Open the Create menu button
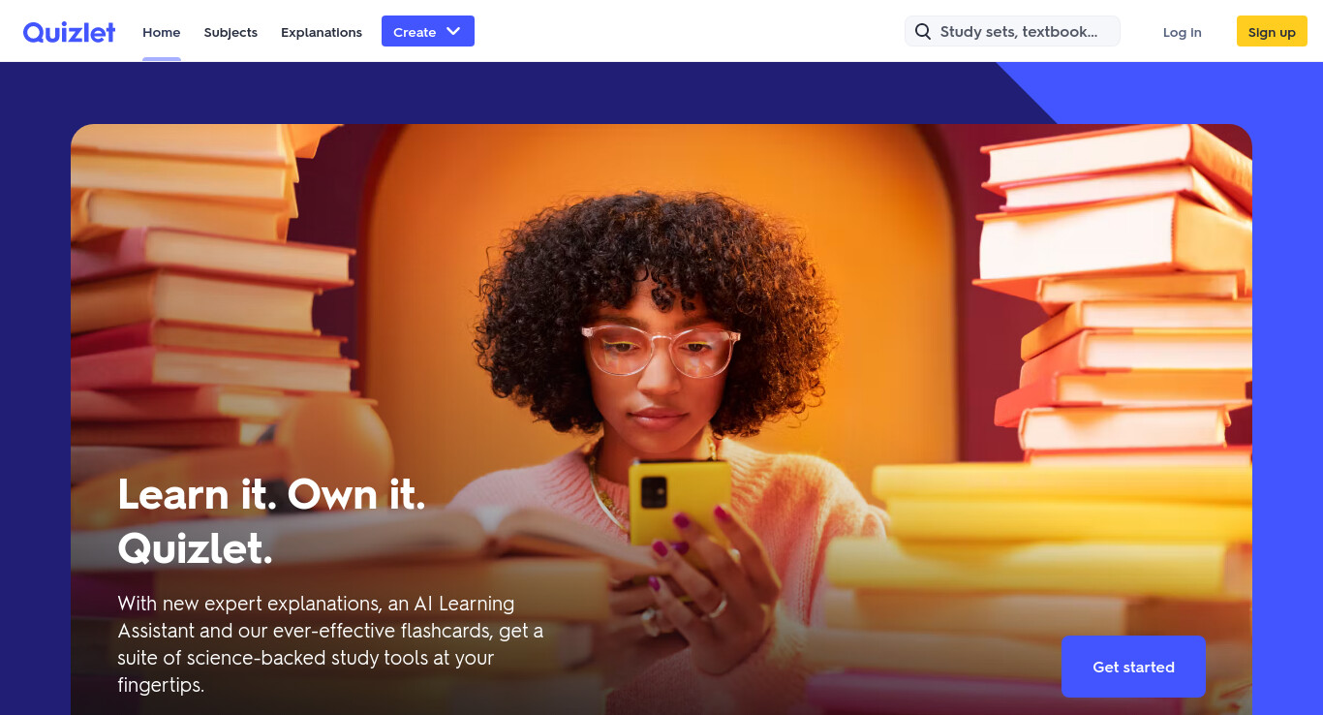 tap(428, 31)
